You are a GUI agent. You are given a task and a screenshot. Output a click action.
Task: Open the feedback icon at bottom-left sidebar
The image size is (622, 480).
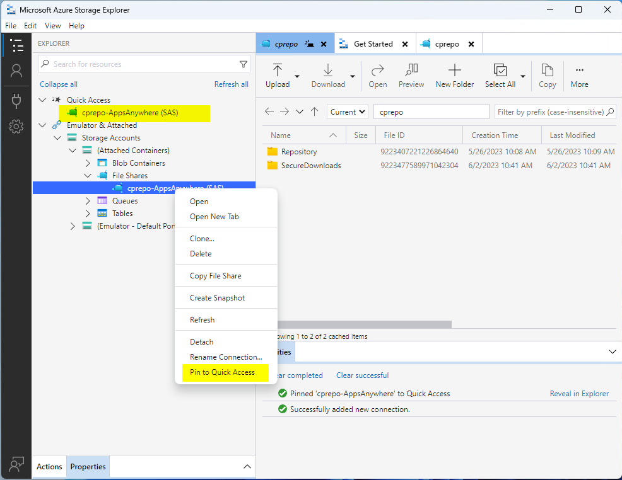pos(16,464)
